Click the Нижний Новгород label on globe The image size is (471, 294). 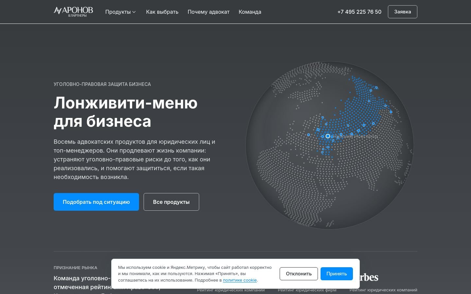click(x=355, y=136)
